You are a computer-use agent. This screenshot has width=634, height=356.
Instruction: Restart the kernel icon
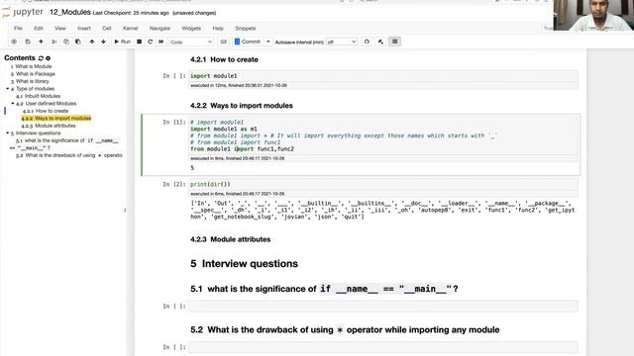pos(150,42)
